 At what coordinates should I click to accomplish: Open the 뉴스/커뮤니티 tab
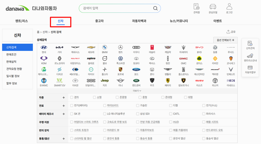click(x=179, y=21)
